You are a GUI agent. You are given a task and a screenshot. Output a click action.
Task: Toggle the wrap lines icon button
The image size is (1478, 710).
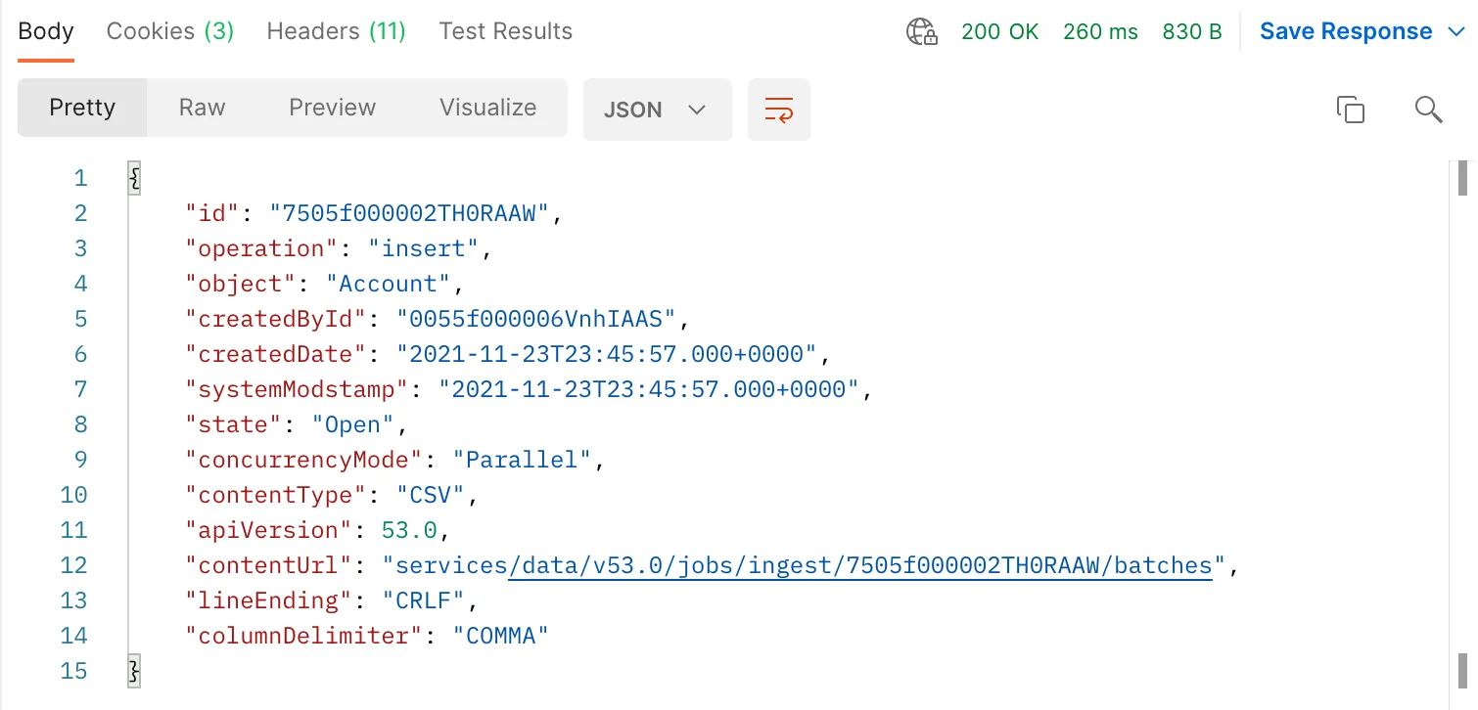(x=779, y=110)
